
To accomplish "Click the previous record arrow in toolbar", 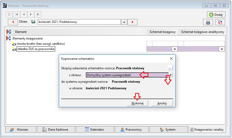I will pyautogui.click(x=24, y=14).
